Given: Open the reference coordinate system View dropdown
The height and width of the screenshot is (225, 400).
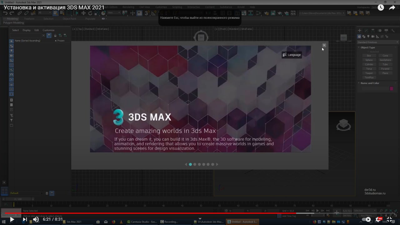Looking at the screenshot, I should coord(114,13).
